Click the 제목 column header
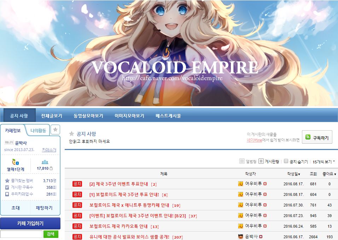 (164, 174)
